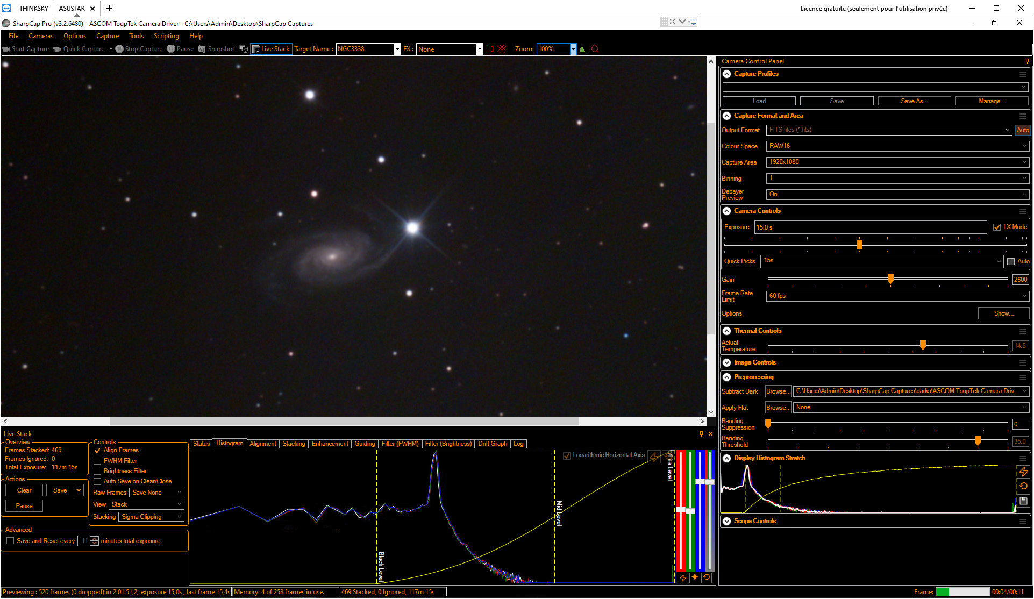Save the display histogram stretch with disk icon
The width and height of the screenshot is (1034, 599).
coord(1023,501)
